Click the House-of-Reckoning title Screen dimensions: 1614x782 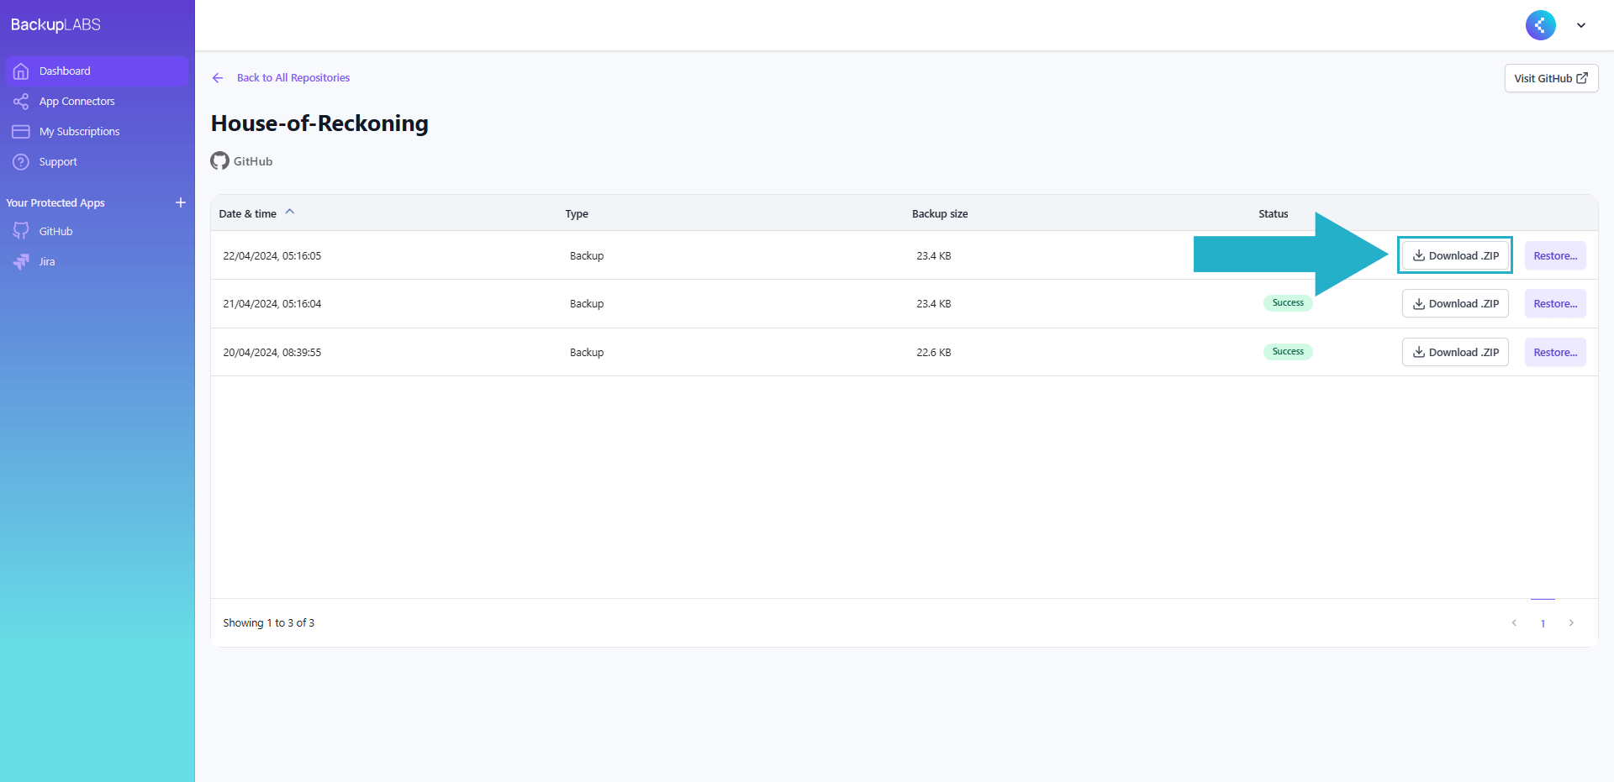(319, 123)
